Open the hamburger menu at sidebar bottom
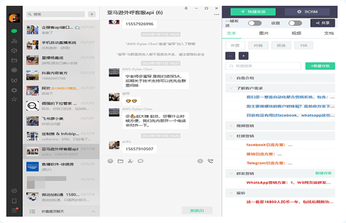Image resolution: width=346 pixels, height=223 pixels. tap(14, 211)
